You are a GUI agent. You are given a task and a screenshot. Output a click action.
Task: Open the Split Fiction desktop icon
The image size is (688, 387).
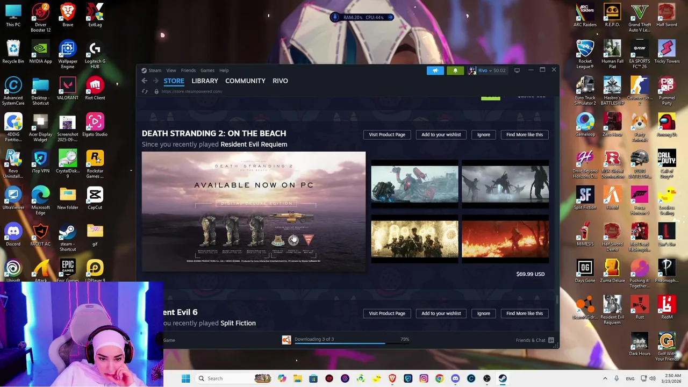click(x=585, y=198)
